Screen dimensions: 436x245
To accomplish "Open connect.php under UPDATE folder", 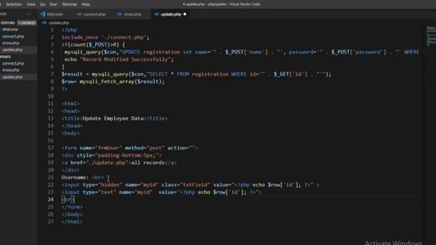I will (13, 63).
